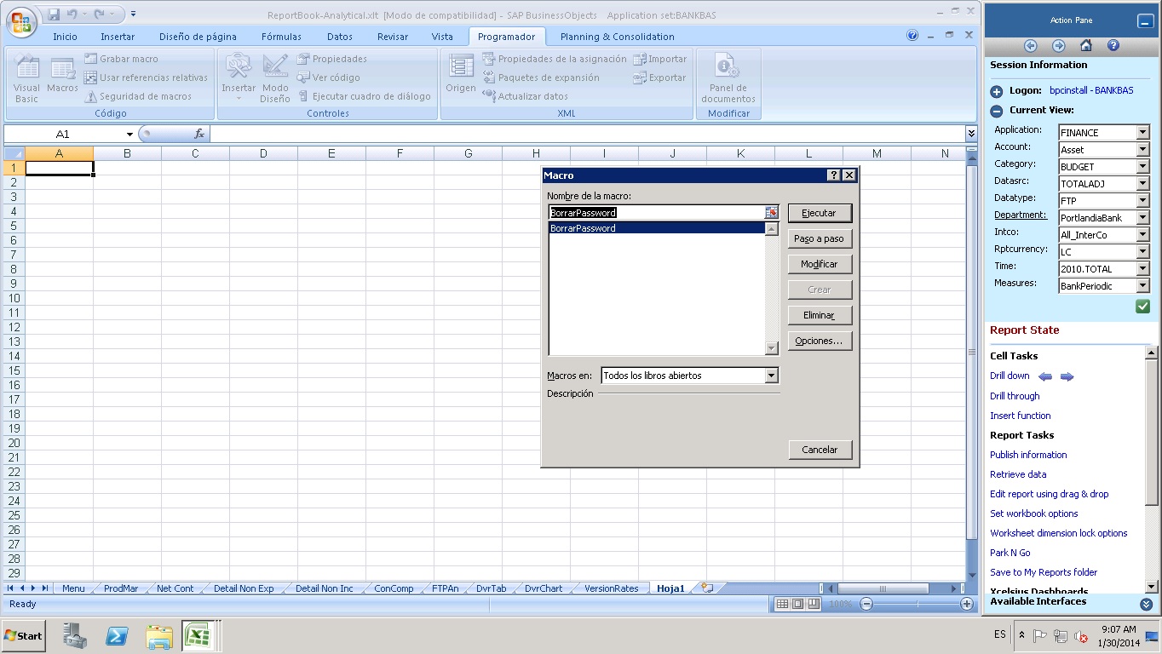Click the Action Pane help icon
1162x654 pixels.
point(1113,46)
